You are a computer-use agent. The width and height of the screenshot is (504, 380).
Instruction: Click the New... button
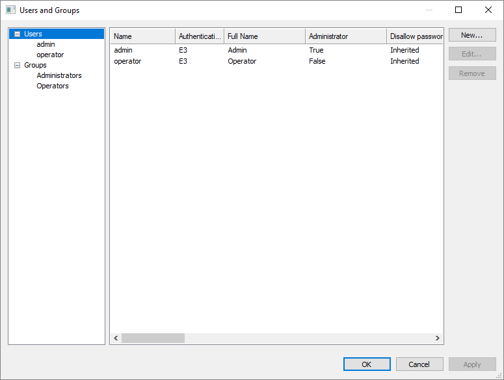[472, 35]
